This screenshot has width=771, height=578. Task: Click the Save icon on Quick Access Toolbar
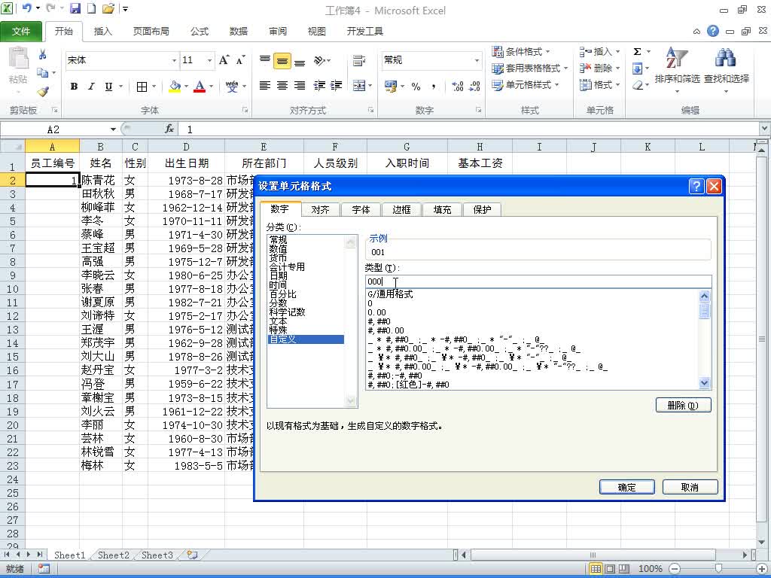coord(75,8)
